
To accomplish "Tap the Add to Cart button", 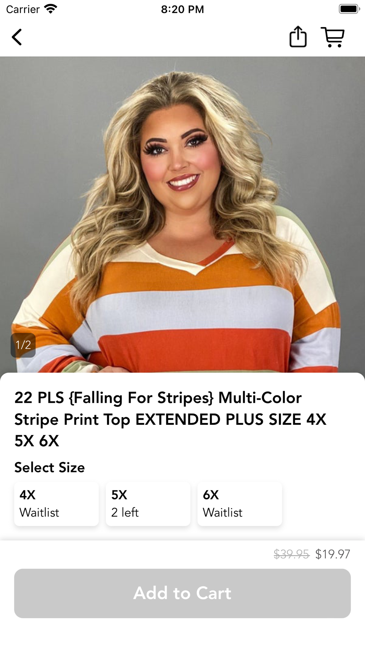I will pos(182,593).
